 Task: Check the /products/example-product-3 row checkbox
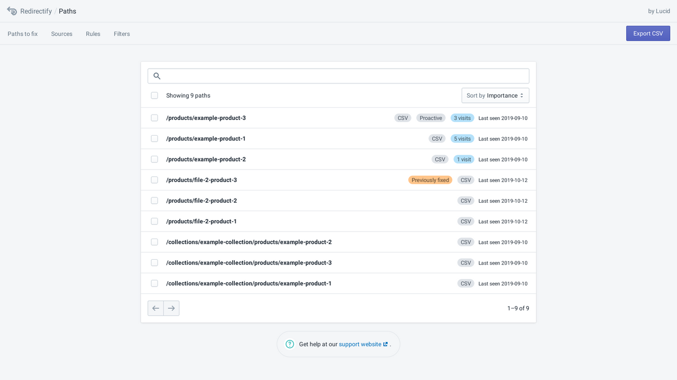[x=154, y=118]
